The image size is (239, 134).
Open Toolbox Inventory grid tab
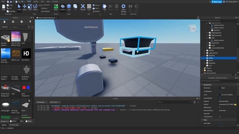point(13,22)
